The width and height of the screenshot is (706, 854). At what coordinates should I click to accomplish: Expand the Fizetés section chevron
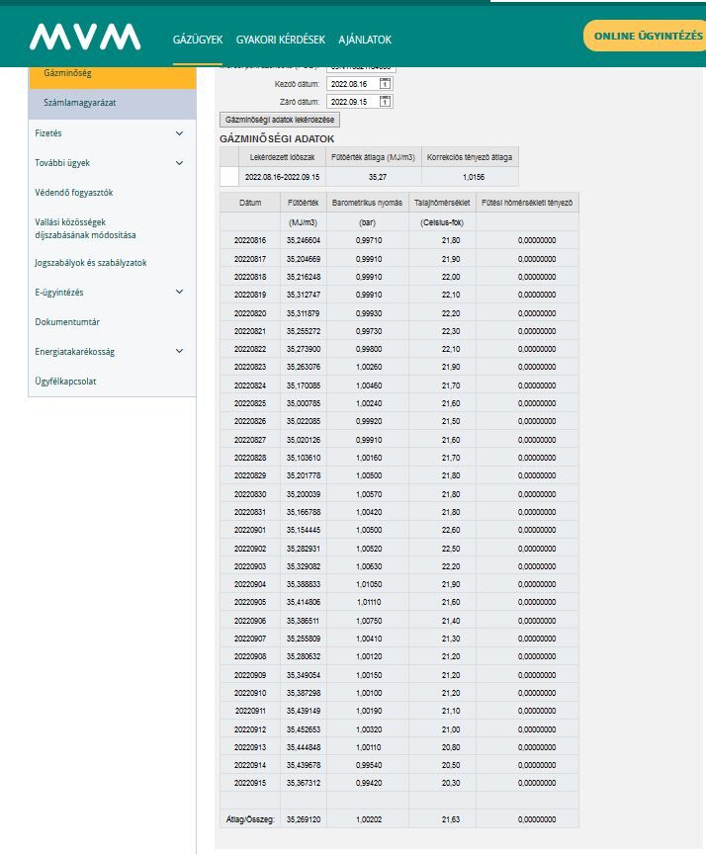pos(179,133)
